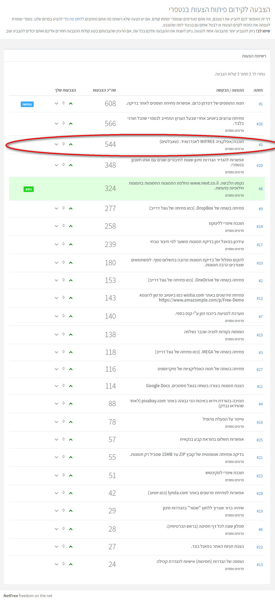
Task: Downvote suggestion #26 with the gray arrow
Action: point(56,124)
